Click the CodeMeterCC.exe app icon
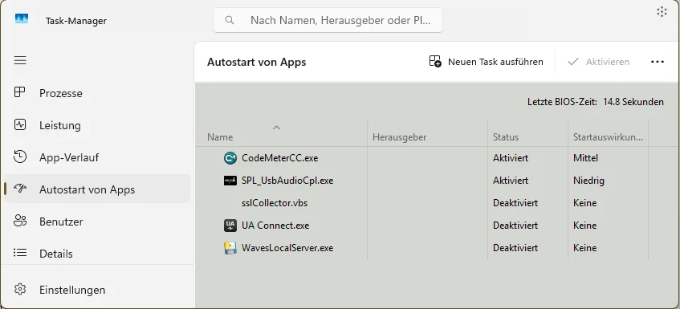The image size is (680, 309). (230, 158)
